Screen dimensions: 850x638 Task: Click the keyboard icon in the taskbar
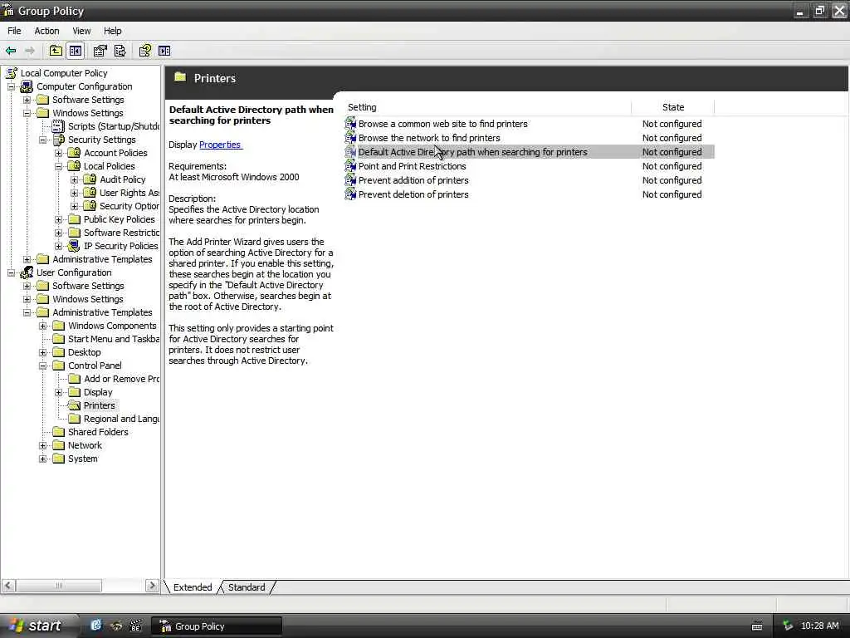757,626
